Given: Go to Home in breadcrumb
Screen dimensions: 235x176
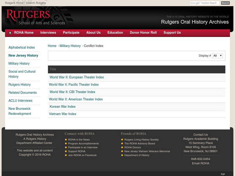Looking at the screenshot, I should pos(52,46).
